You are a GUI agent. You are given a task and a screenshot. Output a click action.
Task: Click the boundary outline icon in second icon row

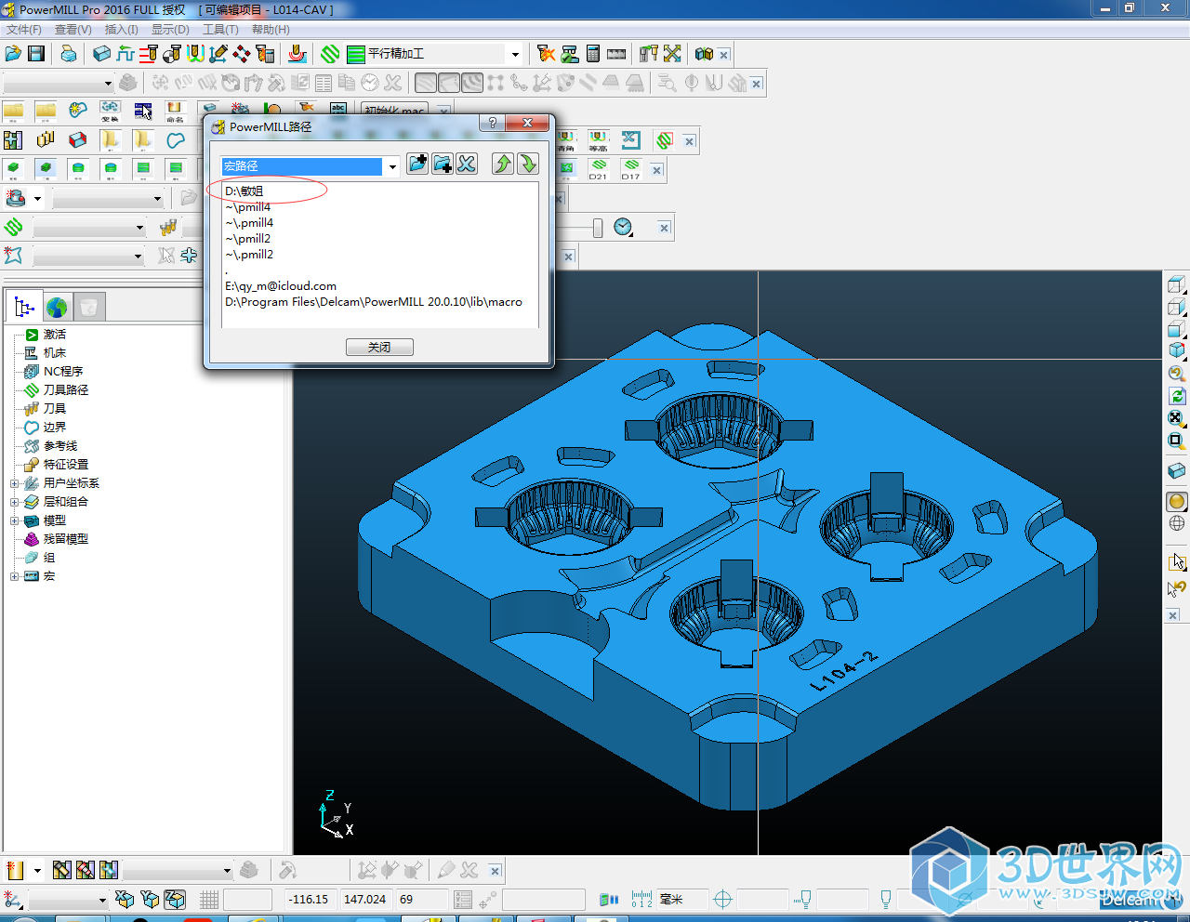(176, 140)
